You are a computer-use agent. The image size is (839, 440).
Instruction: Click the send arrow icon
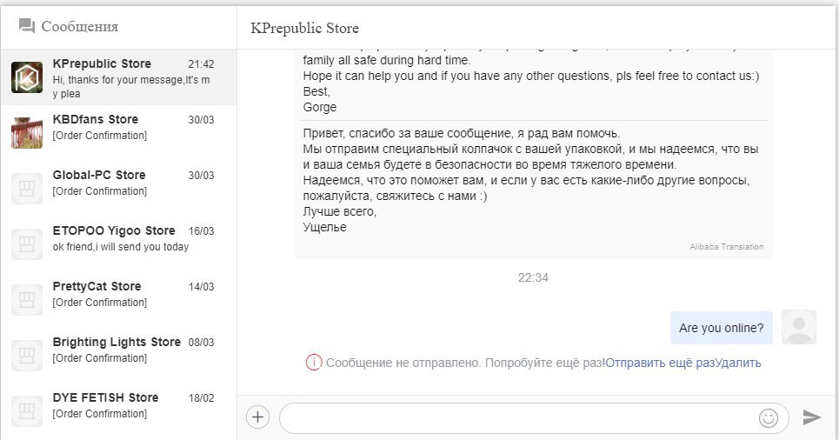pos(812,417)
